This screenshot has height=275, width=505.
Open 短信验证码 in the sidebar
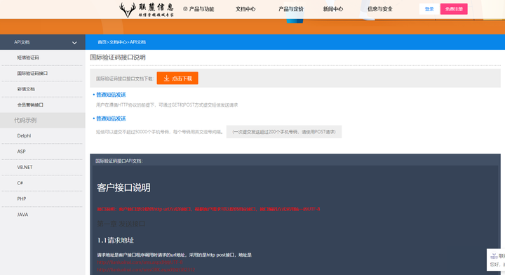click(28, 58)
